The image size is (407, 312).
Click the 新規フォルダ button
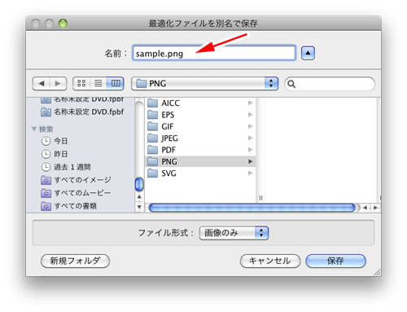click(x=75, y=261)
